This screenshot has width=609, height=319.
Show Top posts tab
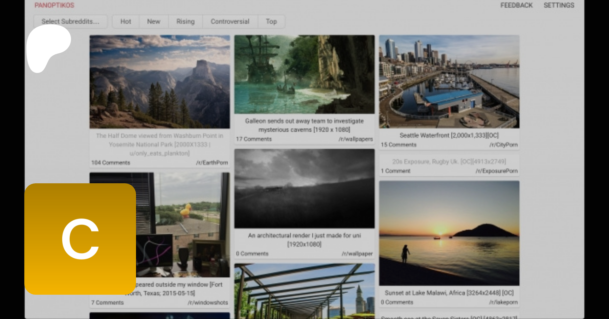click(271, 22)
